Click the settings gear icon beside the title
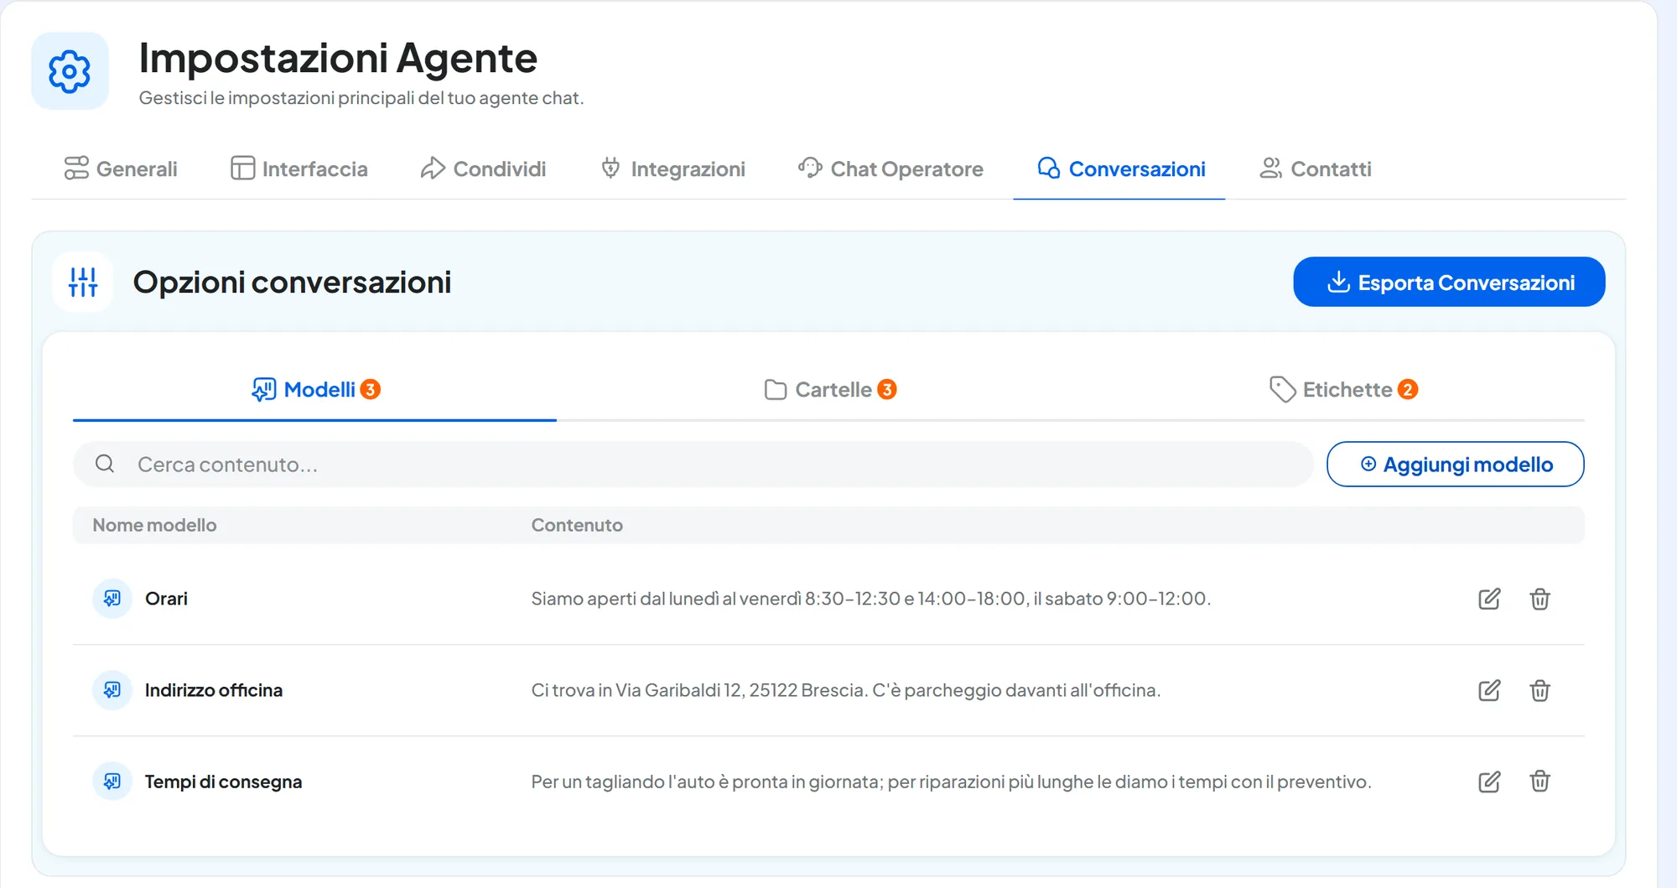 (x=70, y=71)
